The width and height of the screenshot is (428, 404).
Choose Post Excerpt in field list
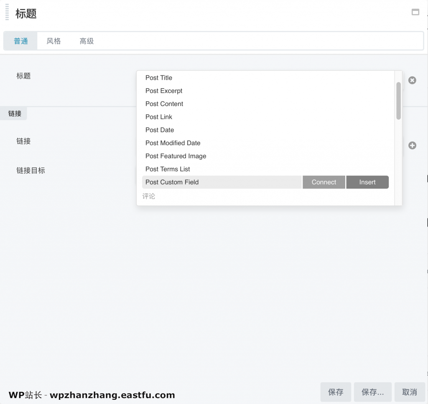[x=164, y=91]
